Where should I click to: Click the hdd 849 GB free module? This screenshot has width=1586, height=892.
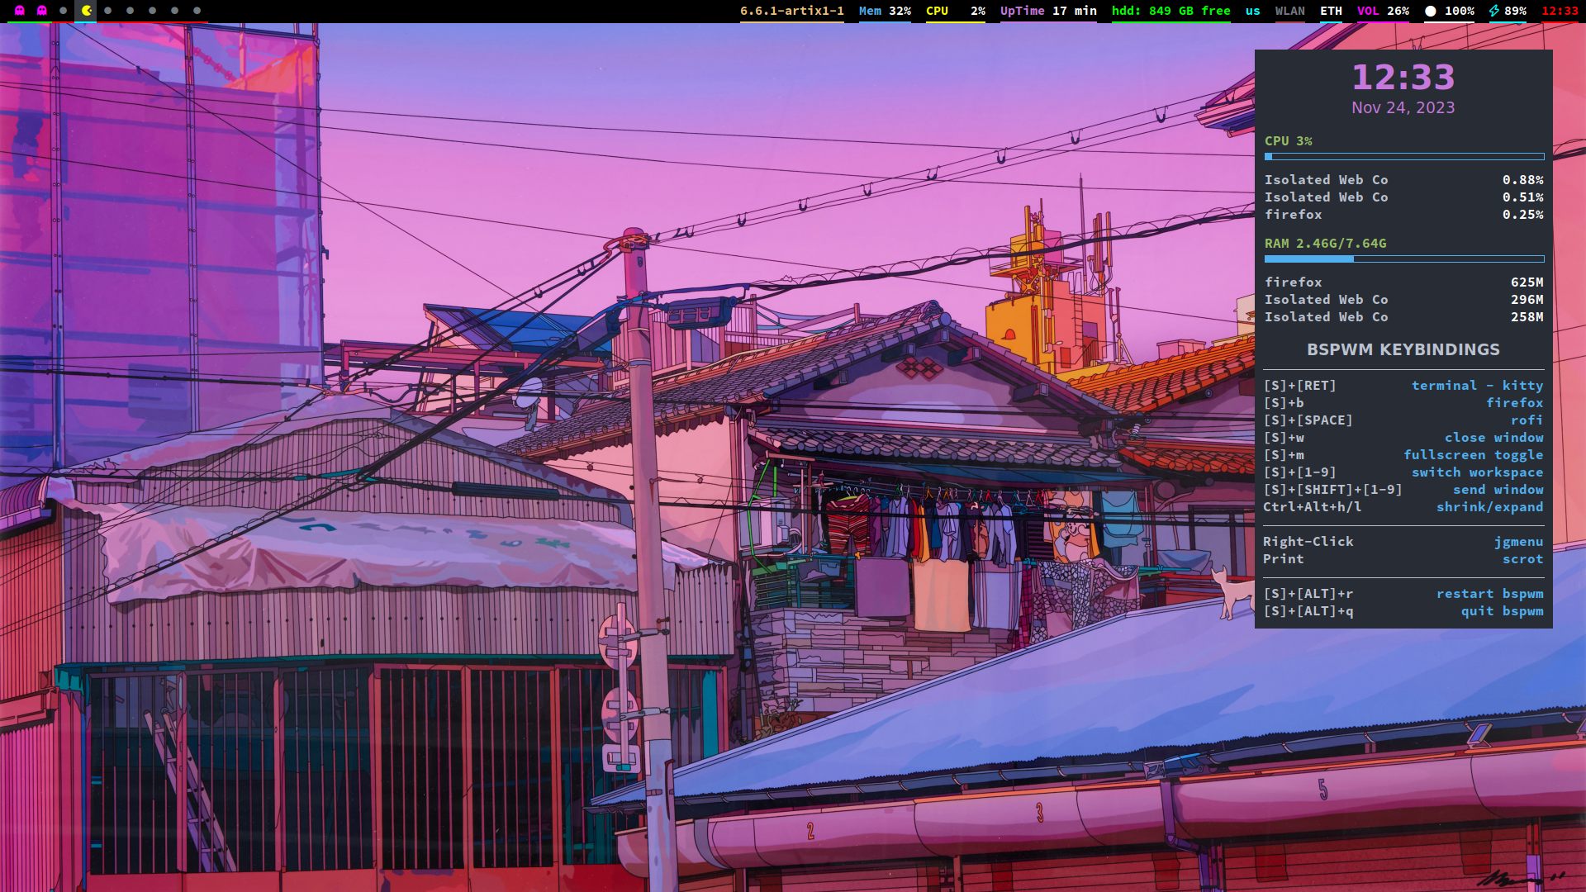(1171, 11)
